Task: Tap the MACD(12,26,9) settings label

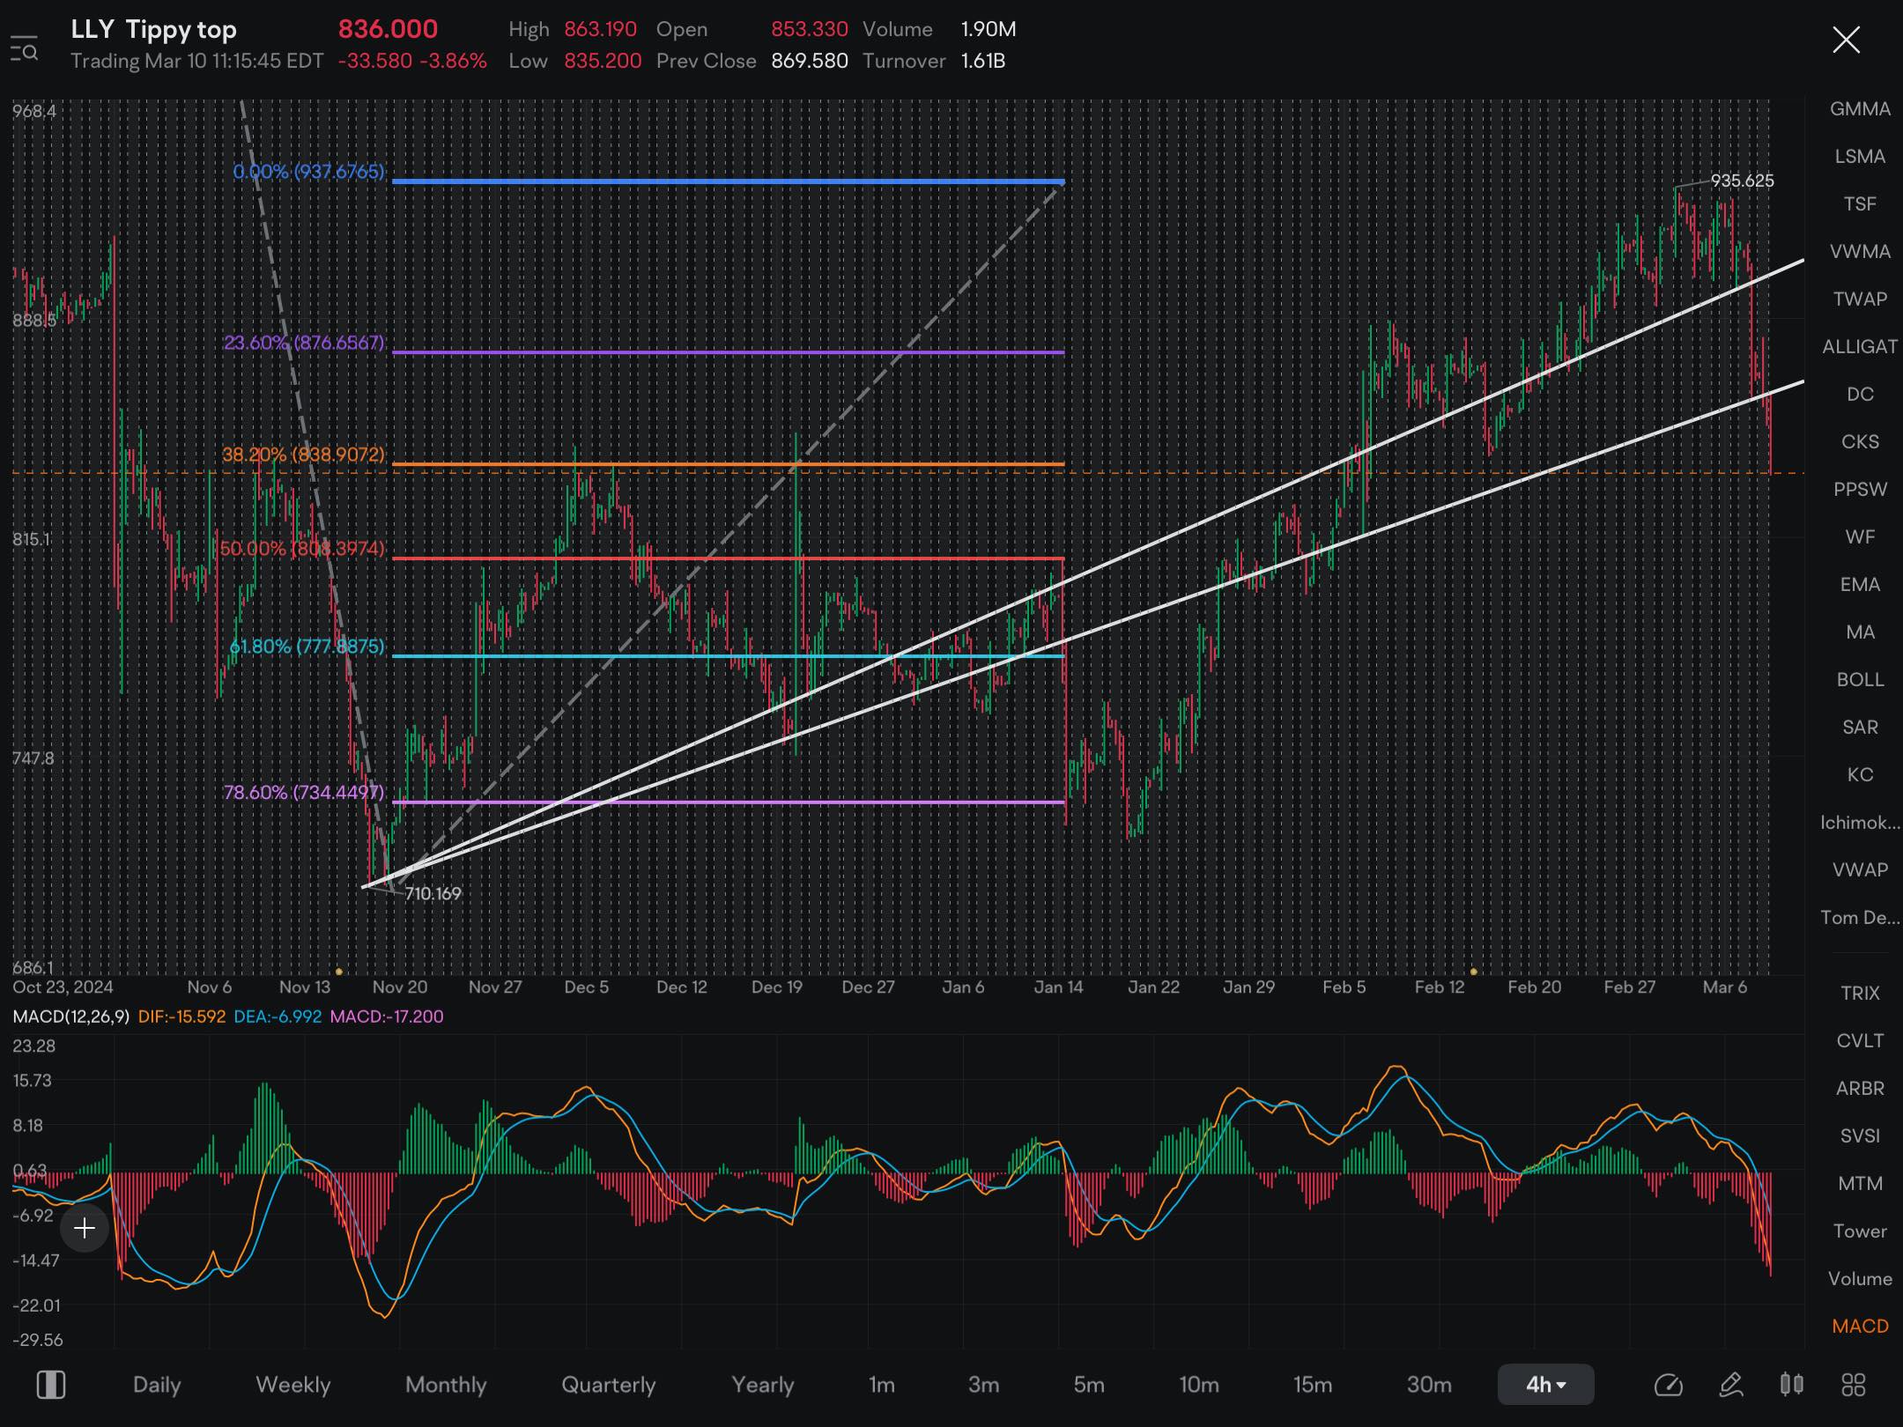Action: 71,1017
